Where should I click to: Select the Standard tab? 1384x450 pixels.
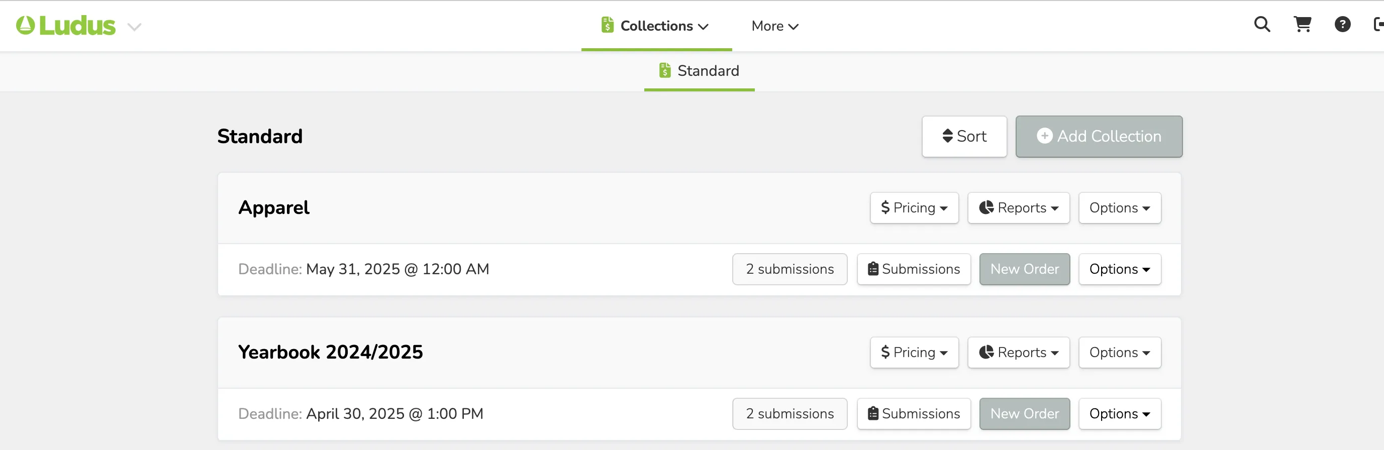coord(699,71)
